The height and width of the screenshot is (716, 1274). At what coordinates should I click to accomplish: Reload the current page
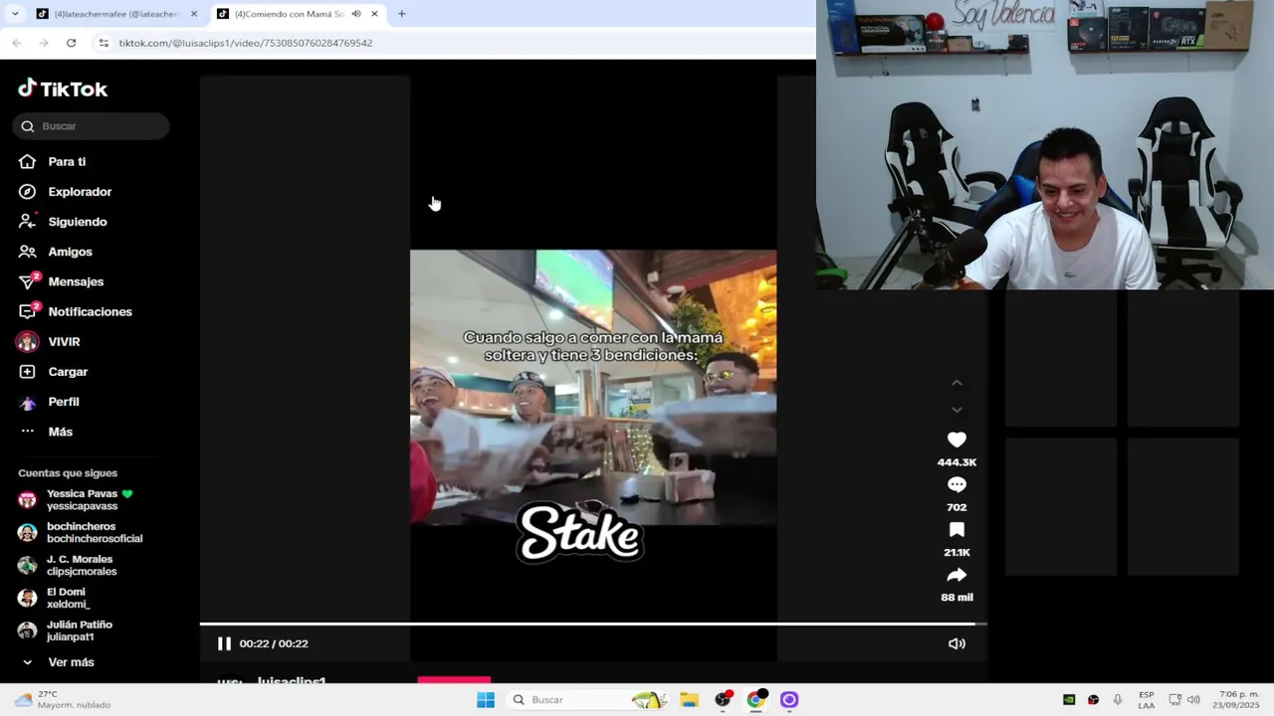71,43
